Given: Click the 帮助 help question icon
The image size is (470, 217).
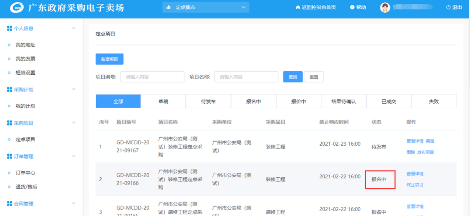Looking at the screenshot, I should pyautogui.click(x=352, y=8).
